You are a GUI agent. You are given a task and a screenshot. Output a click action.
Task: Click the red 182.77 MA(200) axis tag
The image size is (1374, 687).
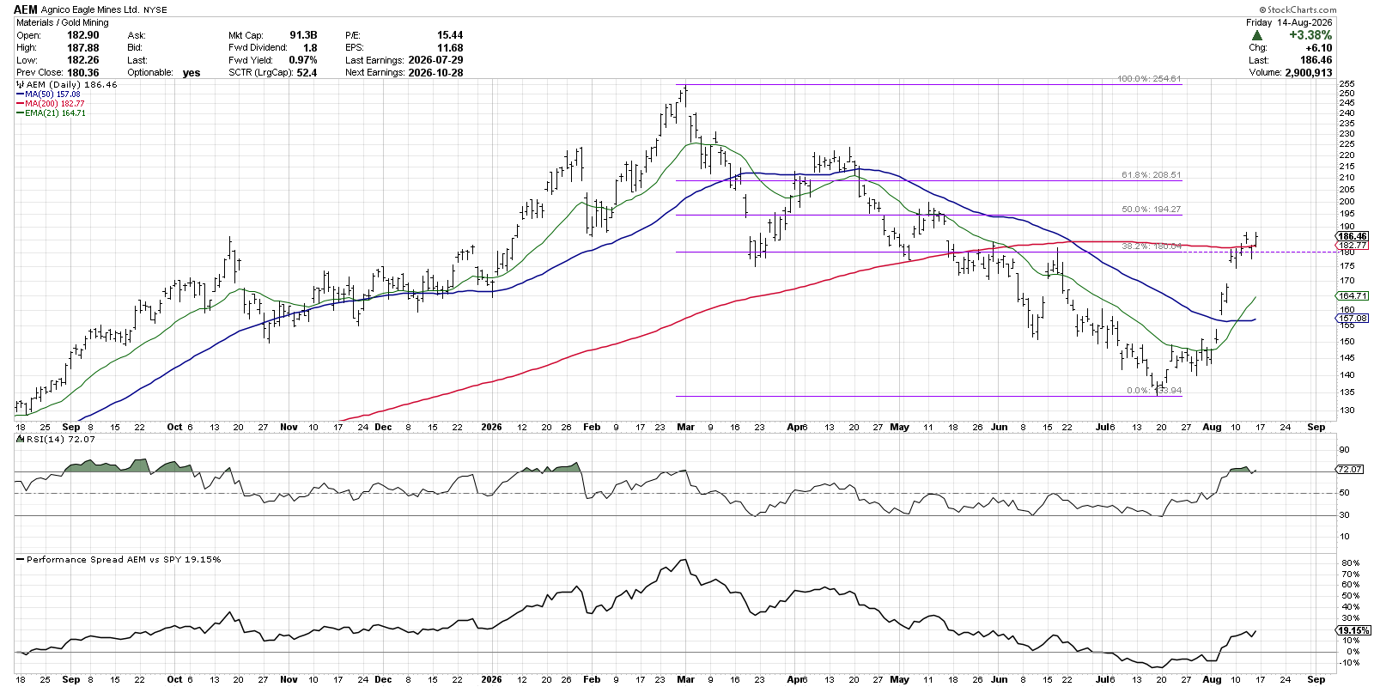point(1353,246)
